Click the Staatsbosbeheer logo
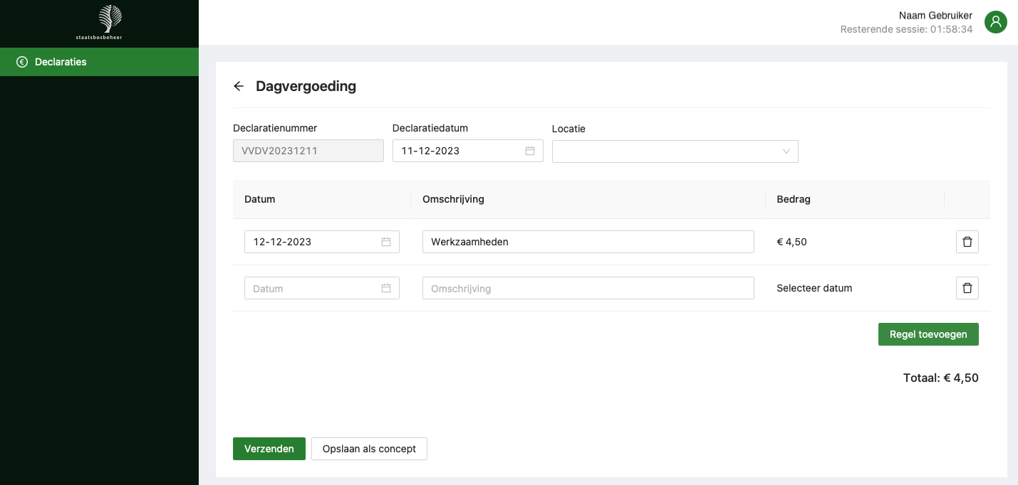The height and width of the screenshot is (485, 1018). tap(99, 22)
